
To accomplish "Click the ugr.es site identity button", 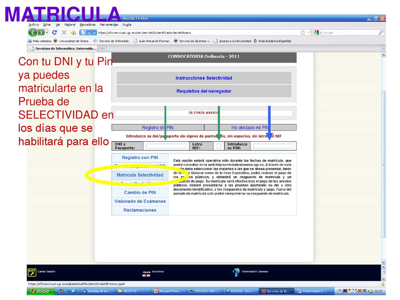I will [88, 32].
